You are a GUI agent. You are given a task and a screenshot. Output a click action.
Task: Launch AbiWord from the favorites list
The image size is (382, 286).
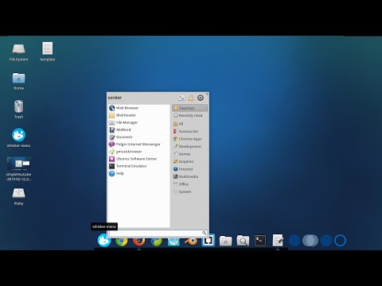[139, 129]
